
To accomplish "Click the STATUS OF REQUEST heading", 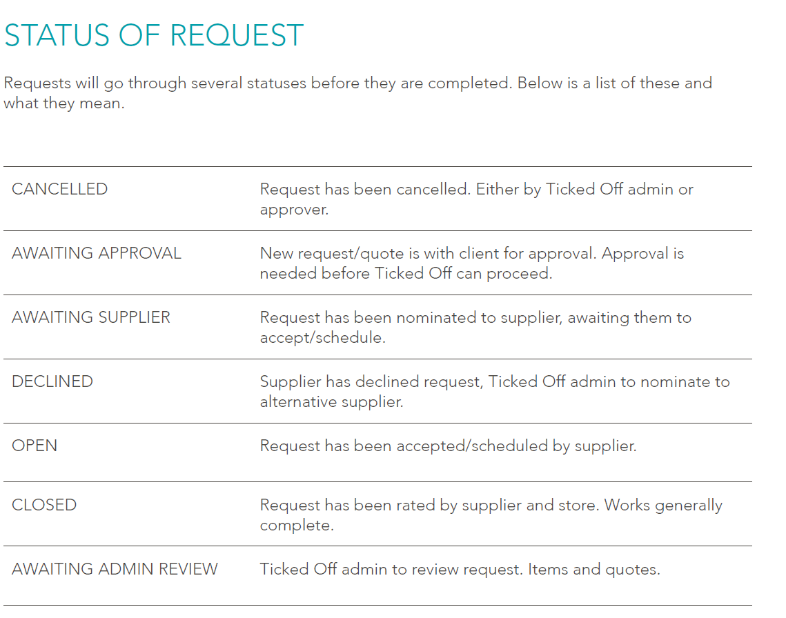I will click(x=153, y=36).
